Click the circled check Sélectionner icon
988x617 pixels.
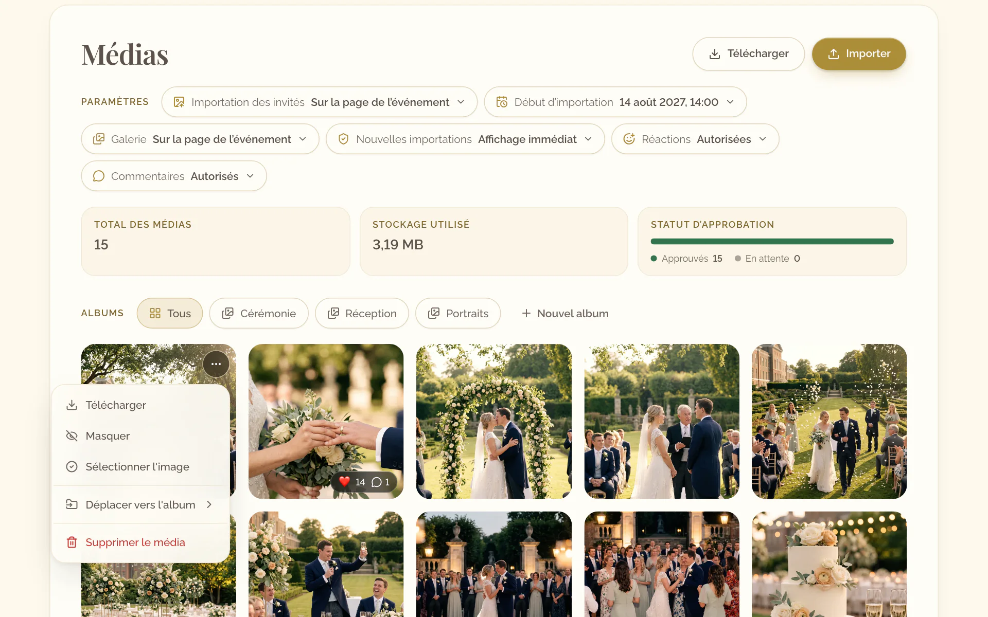point(72,466)
